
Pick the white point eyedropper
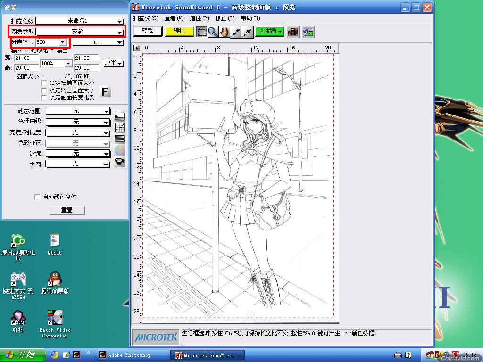pyautogui.click(x=248, y=32)
